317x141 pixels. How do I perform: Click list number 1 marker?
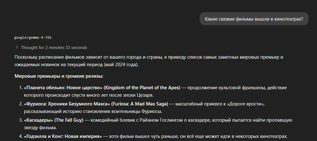[20, 88]
